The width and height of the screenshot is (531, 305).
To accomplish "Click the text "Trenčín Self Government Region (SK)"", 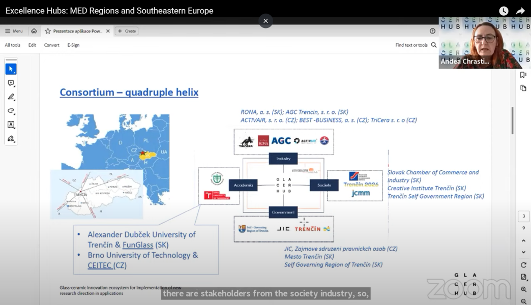I will pyautogui.click(x=436, y=196).
